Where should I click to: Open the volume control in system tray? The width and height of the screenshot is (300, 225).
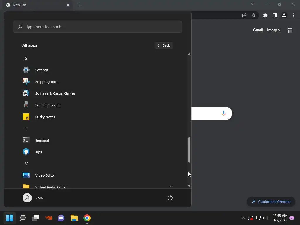click(266, 218)
